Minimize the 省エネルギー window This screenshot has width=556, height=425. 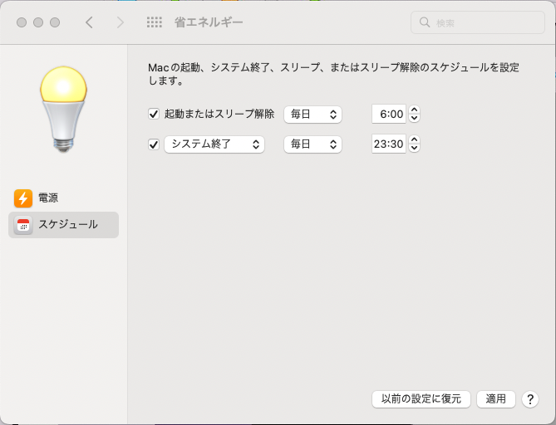[x=38, y=22]
